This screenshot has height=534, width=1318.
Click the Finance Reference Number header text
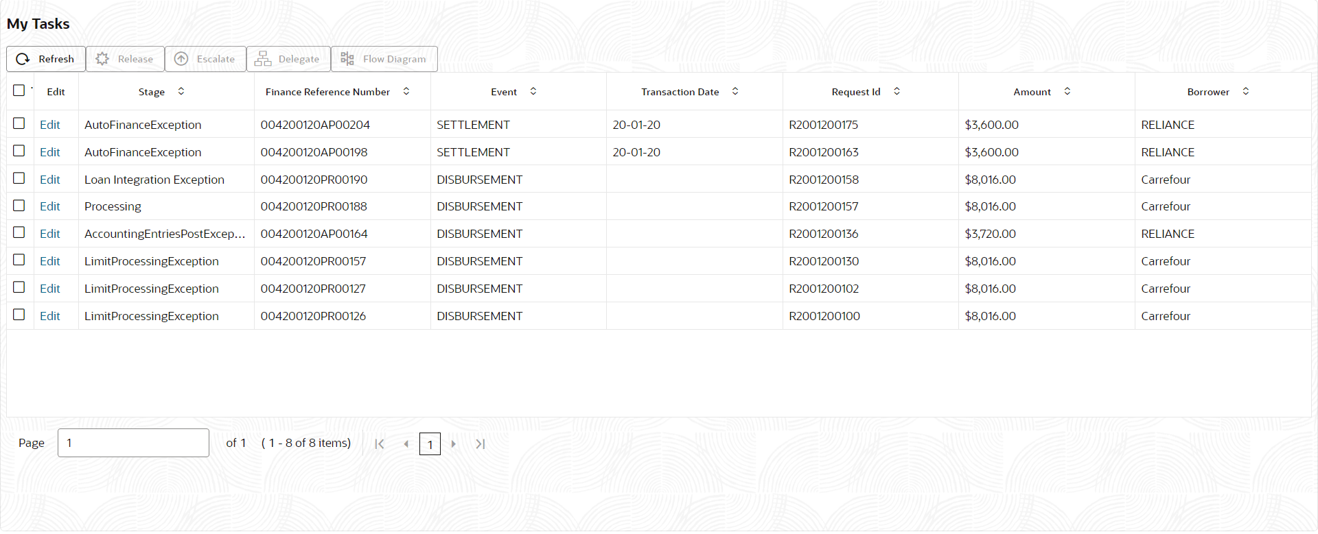click(327, 92)
